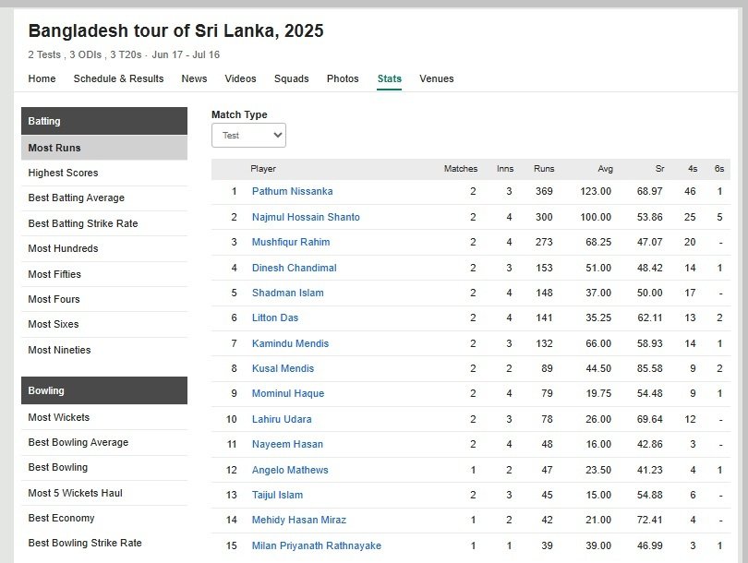The width and height of the screenshot is (748, 563).
Task: Open the Schedule & Results tab
Action: click(118, 78)
